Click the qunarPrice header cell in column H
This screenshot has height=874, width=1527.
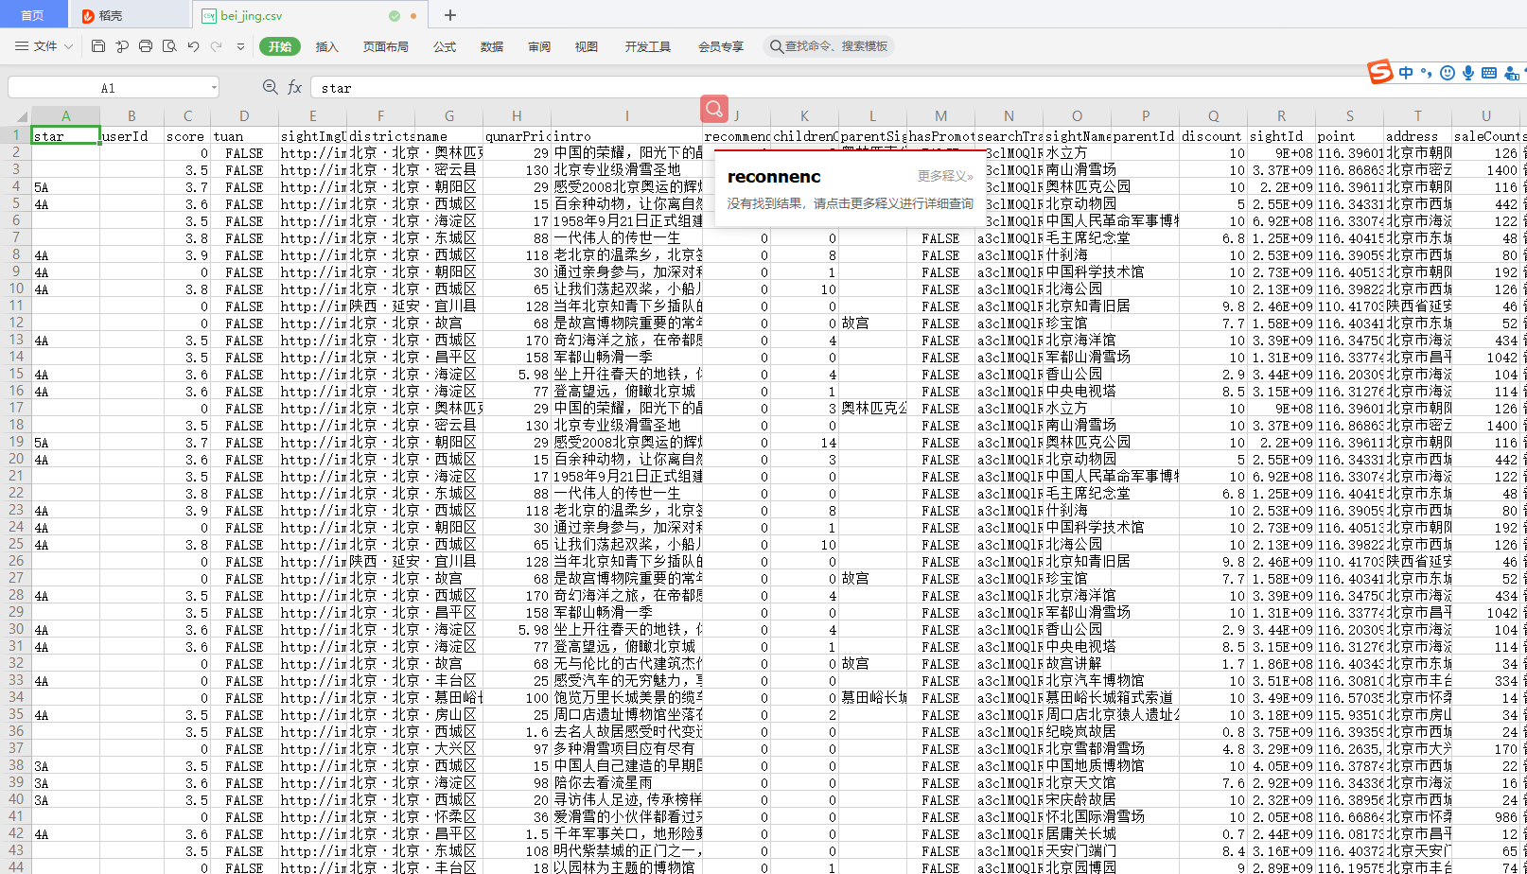coord(517,135)
